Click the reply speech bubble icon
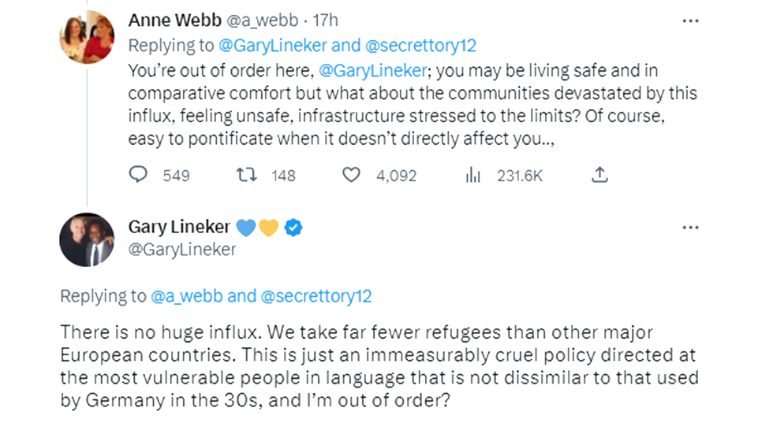 (139, 175)
